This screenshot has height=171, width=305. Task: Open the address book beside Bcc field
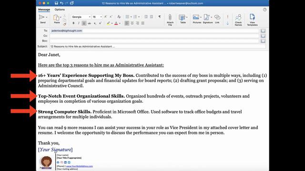pos(263,41)
